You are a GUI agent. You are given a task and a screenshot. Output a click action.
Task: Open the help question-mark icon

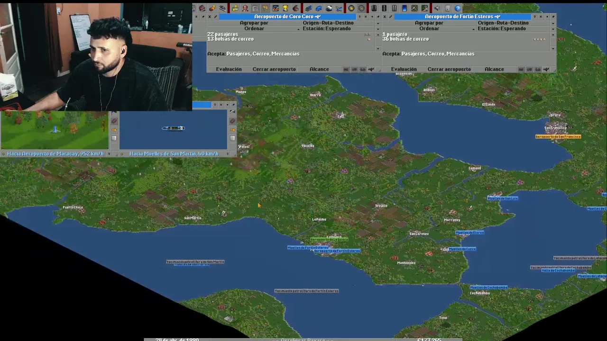pyautogui.click(x=458, y=8)
